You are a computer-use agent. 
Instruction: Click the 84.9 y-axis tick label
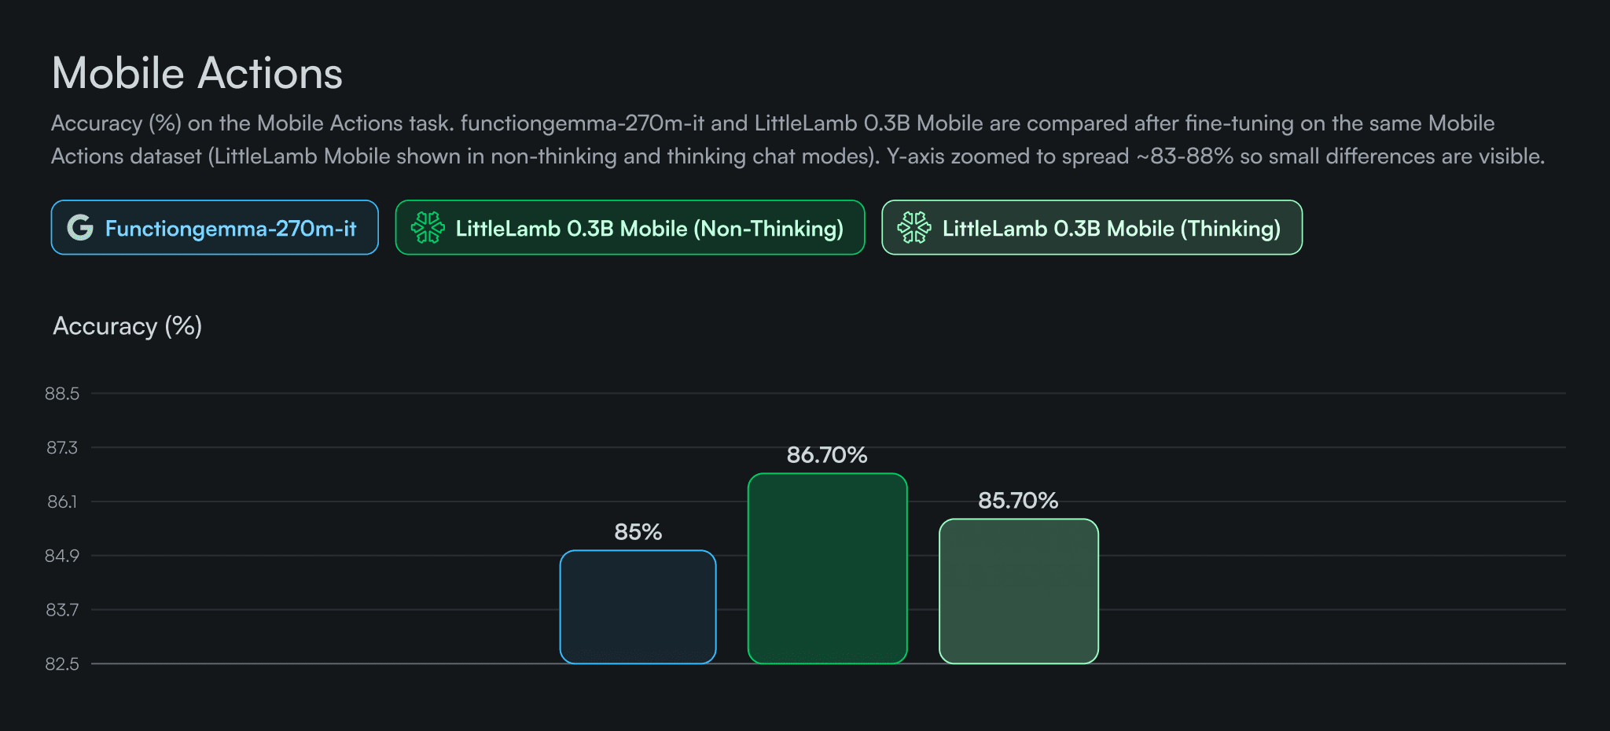point(62,556)
